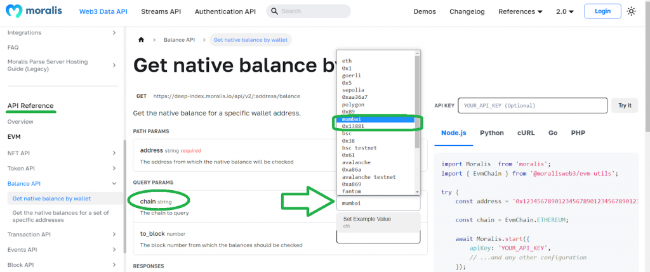The width and height of the screenshot is (650, 272).
Task: Switch to the PHP code tab
Action: [x=578, y=133]
